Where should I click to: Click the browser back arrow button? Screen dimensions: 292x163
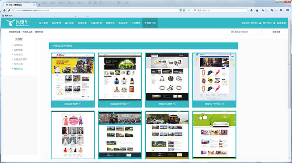point(4,10)
